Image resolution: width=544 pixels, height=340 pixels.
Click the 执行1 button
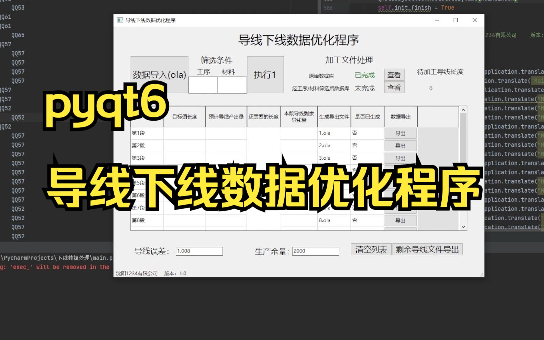[265, 75]
